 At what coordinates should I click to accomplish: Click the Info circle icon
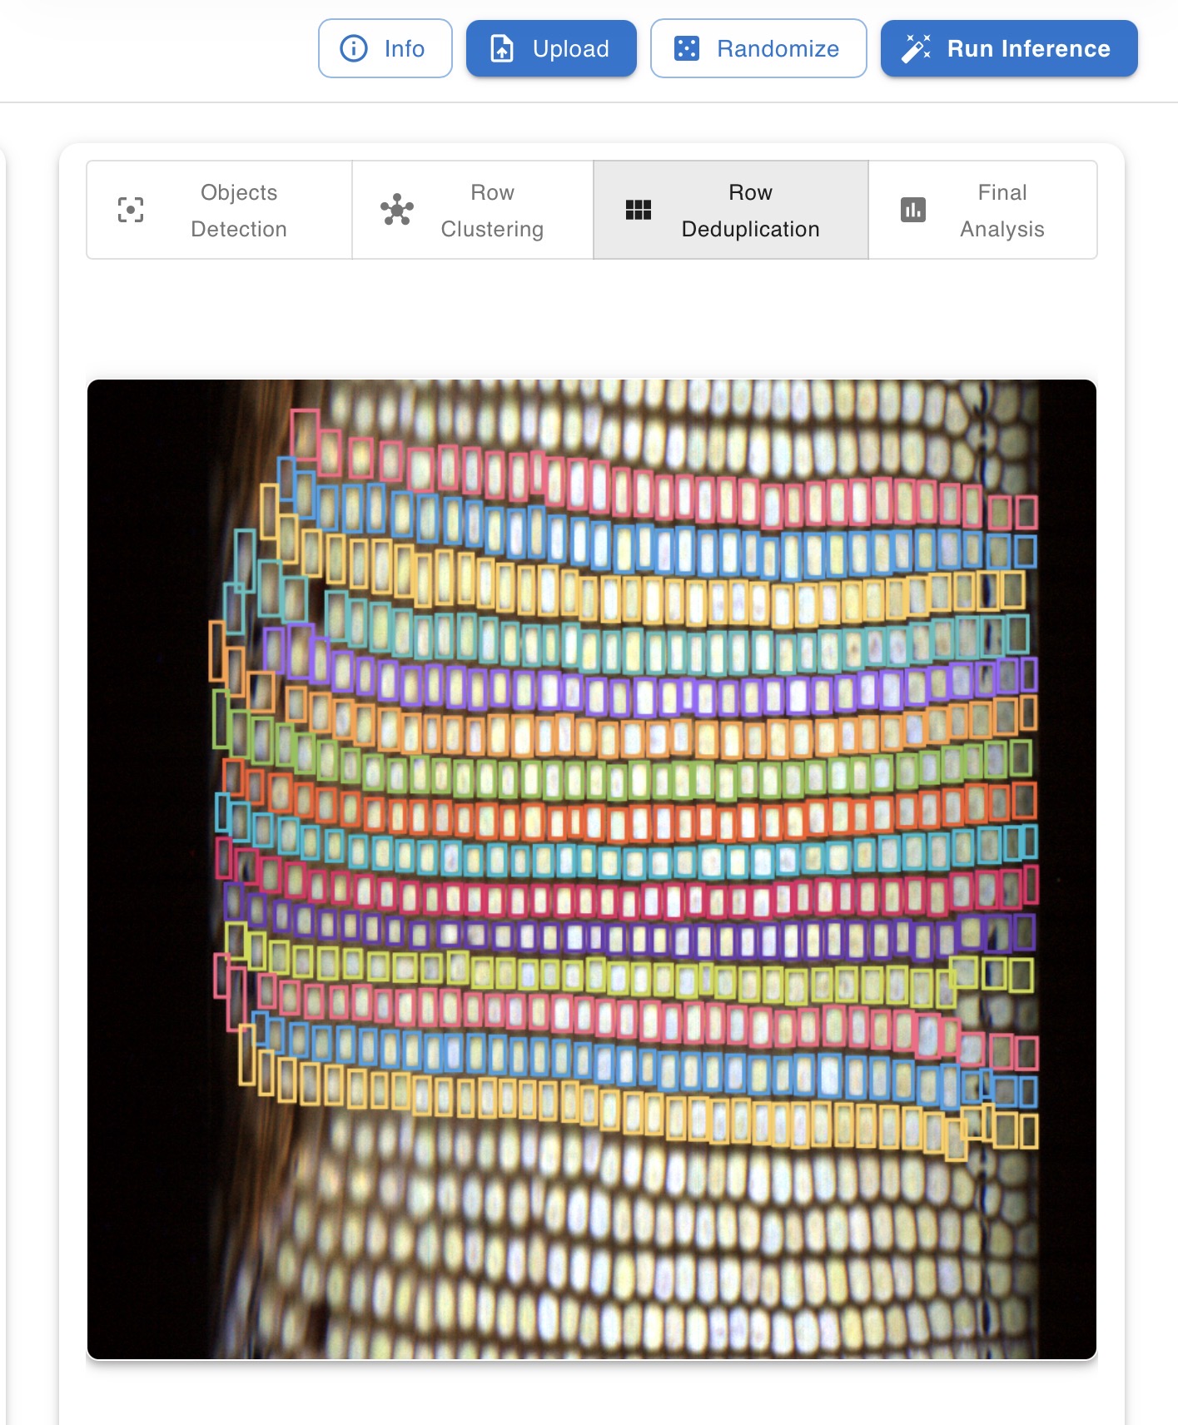(354, 48)
